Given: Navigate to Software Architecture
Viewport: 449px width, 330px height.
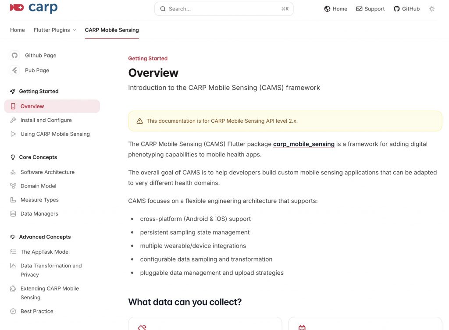Looking at the screenshot, I should pyautogui.click(x=47, y=172).
